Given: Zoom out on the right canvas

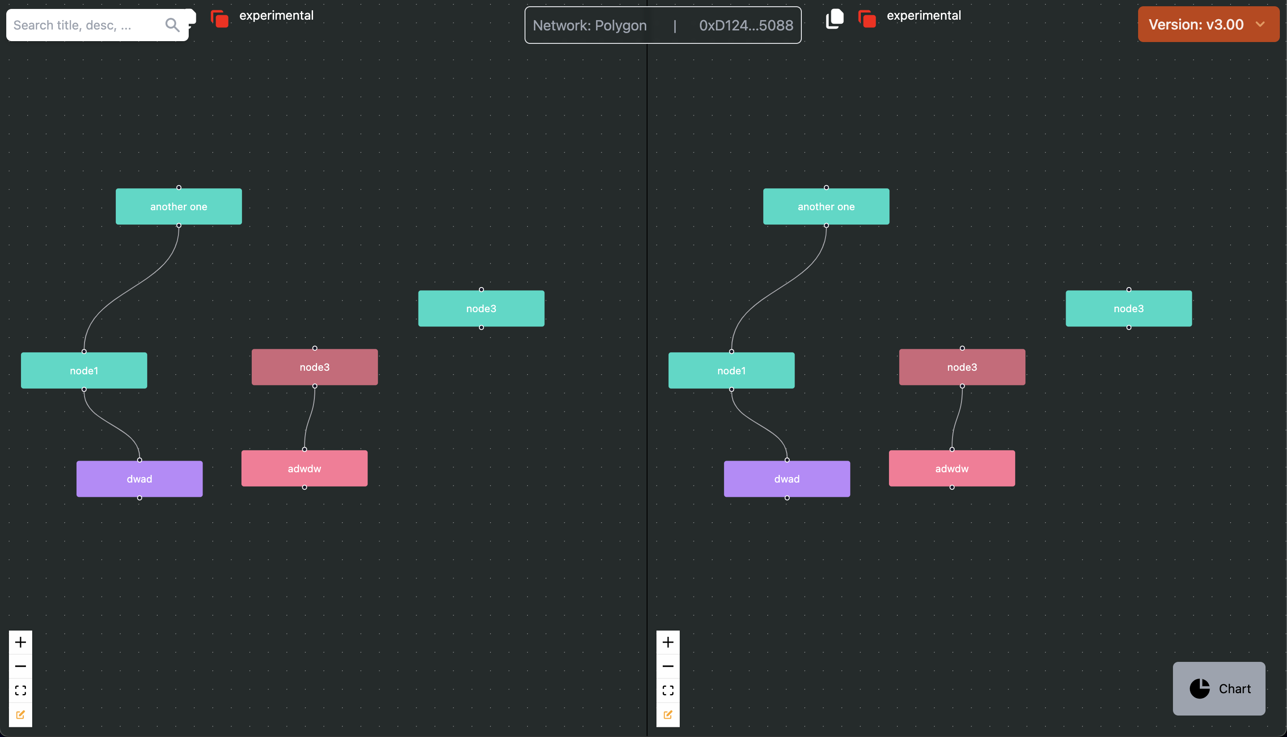Looking at the screenshot, I should [x=668, y=666].
